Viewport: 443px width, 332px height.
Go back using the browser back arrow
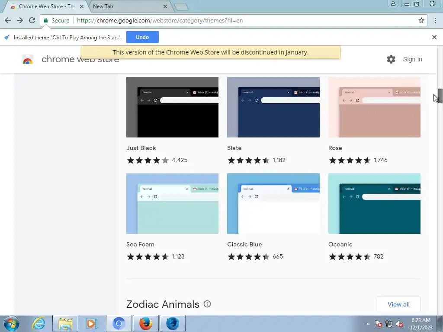click(8, 20)
